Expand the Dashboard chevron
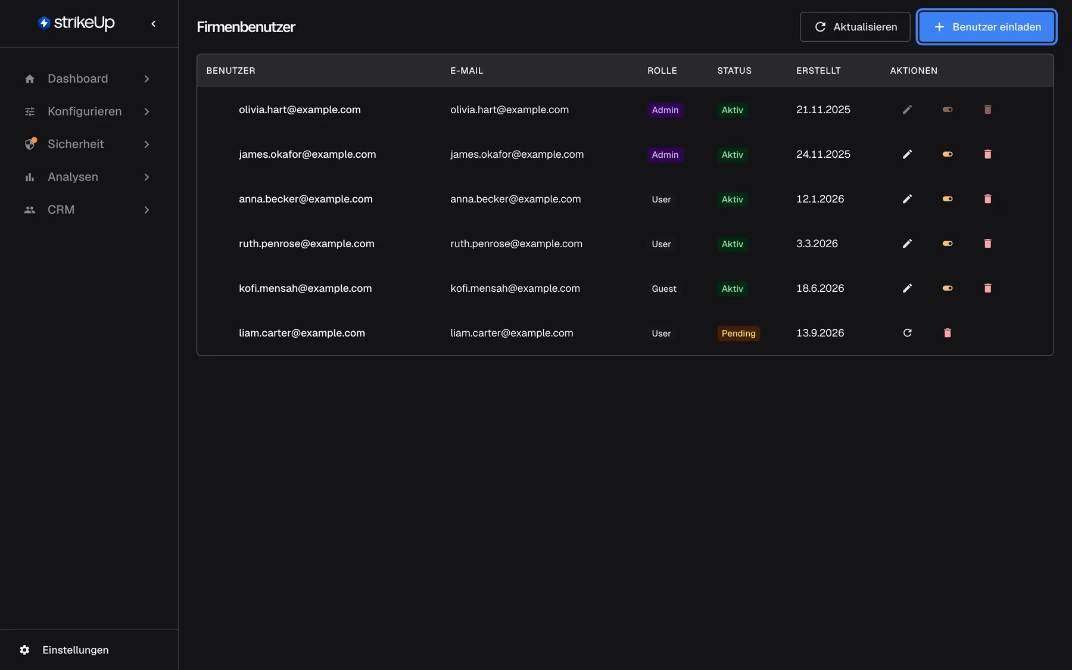The height and width of the screenshot is (670, 1072). point(147,79)
